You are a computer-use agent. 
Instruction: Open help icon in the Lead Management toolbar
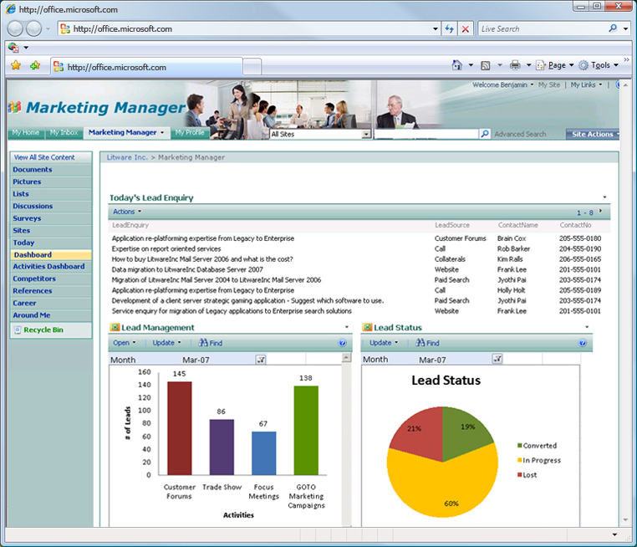(342, 343)
